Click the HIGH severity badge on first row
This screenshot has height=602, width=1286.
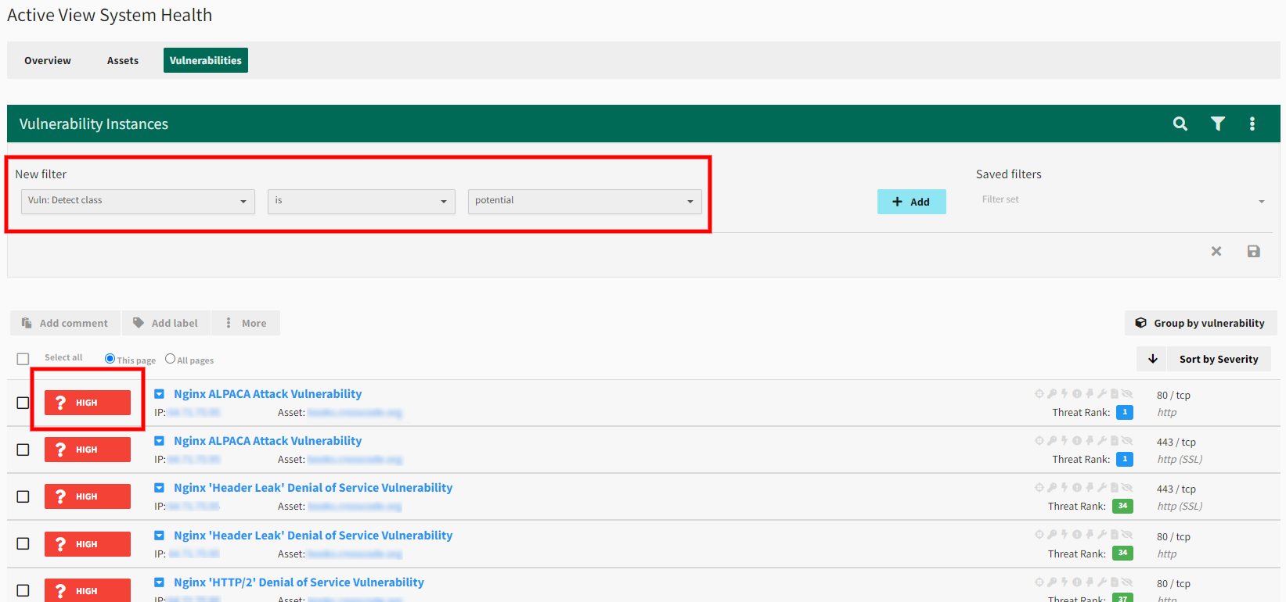pyautogui.click(x=88, y=403)
